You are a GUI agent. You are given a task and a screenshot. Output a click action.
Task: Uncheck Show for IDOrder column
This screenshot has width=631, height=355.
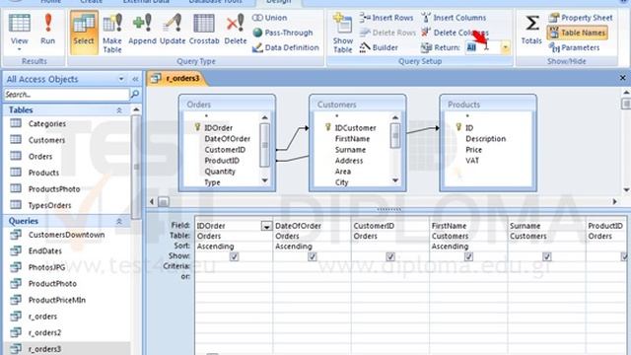[x=234, y=256]
